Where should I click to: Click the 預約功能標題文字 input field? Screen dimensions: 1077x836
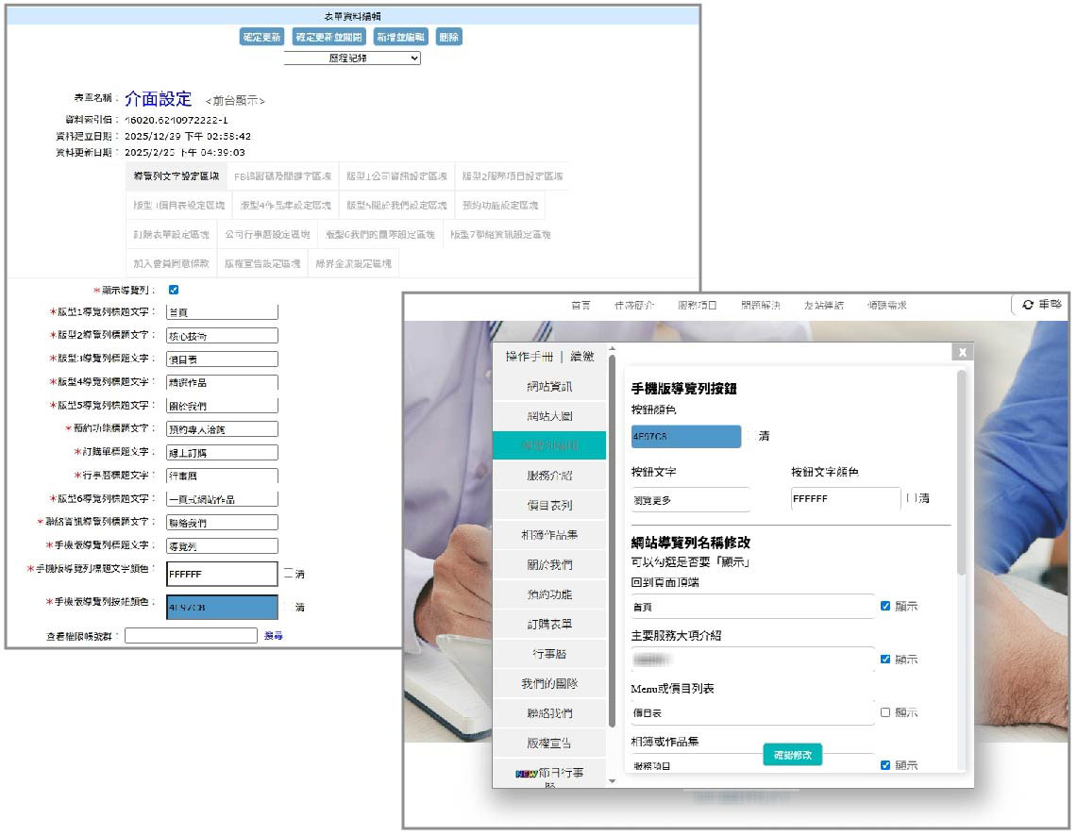click(x=222, y=429)
